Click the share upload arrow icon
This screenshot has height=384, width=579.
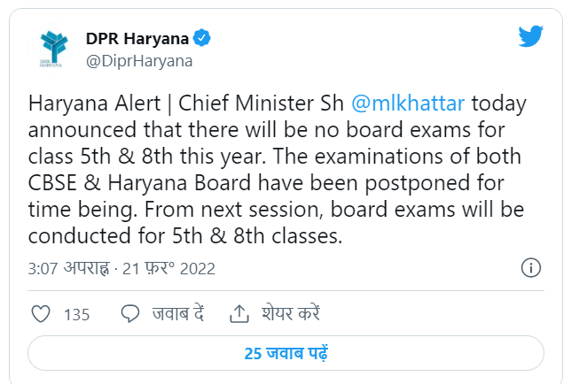[239, 313]
